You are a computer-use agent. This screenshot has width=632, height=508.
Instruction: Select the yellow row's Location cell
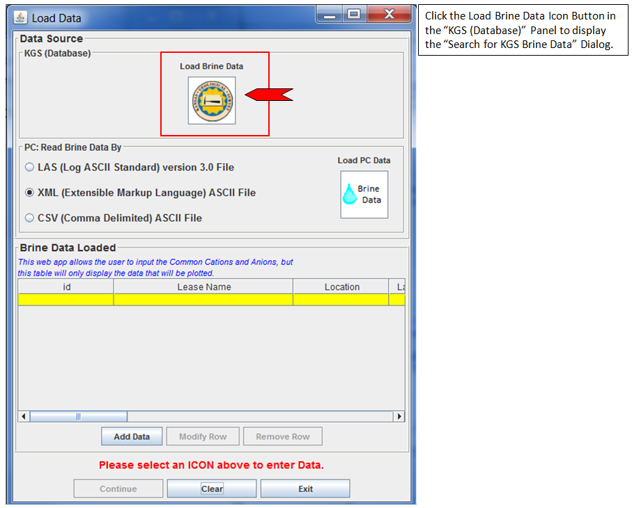pos(341,299)
